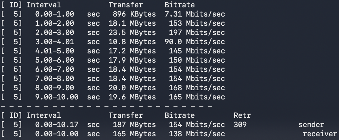Click the top Interval column header
The image size is (339, 140).
click(44, 5)
